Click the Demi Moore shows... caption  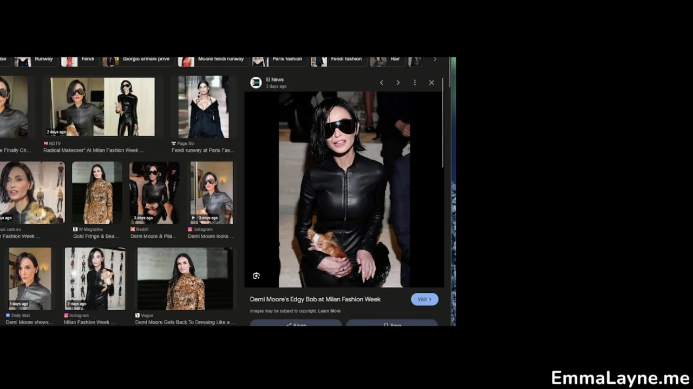(x=29, y=322)
